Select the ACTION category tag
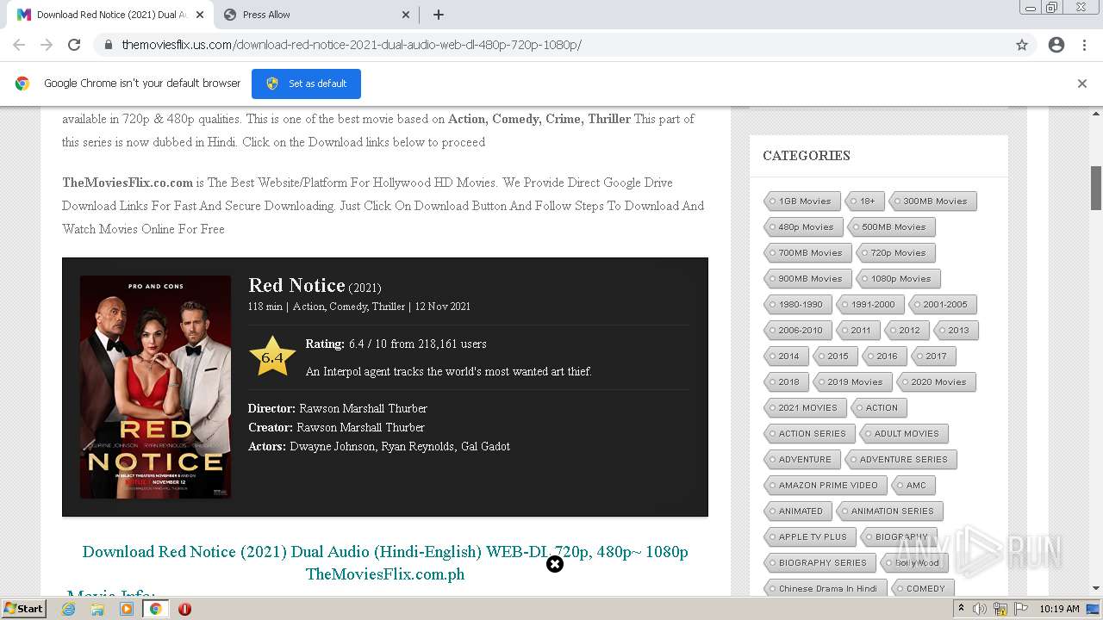 (879, 408)
